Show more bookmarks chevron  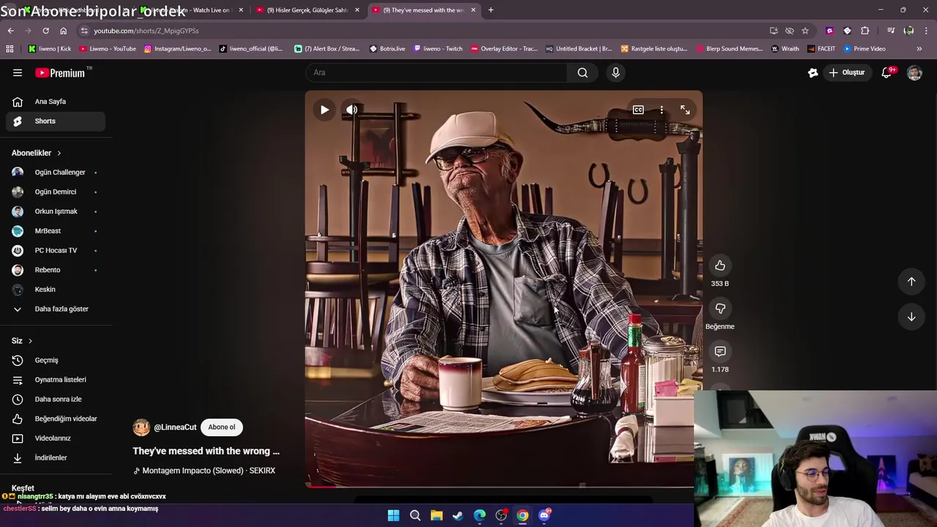919,49
